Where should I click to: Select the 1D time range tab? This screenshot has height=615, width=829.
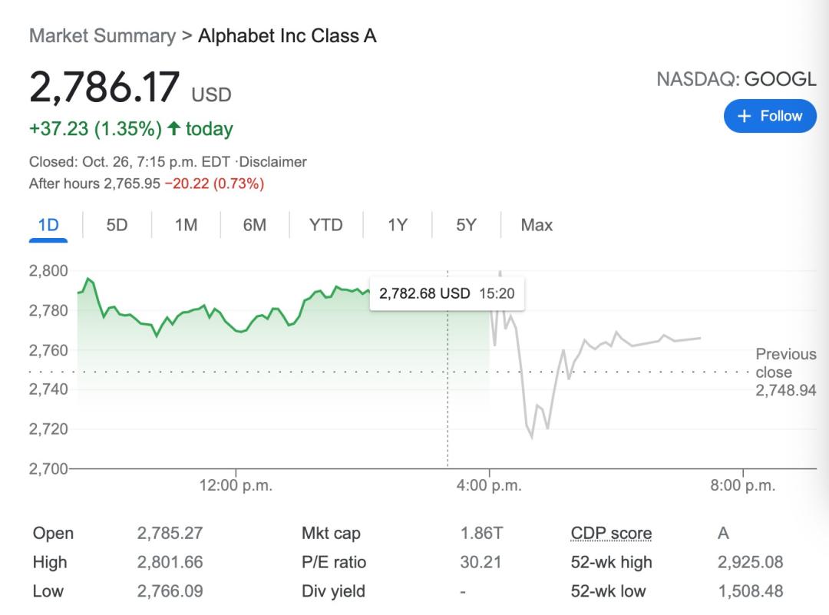tap(48, 225)
